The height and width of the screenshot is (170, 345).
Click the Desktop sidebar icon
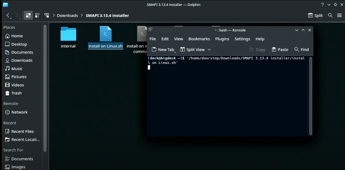(7, 44)
